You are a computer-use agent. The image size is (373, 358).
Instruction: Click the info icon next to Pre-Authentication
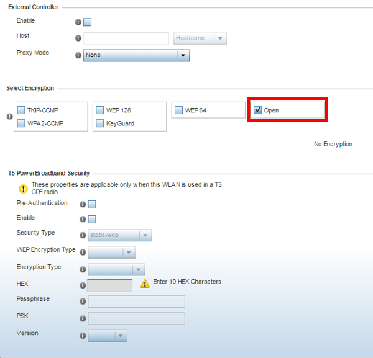click(x=83, y=204)
